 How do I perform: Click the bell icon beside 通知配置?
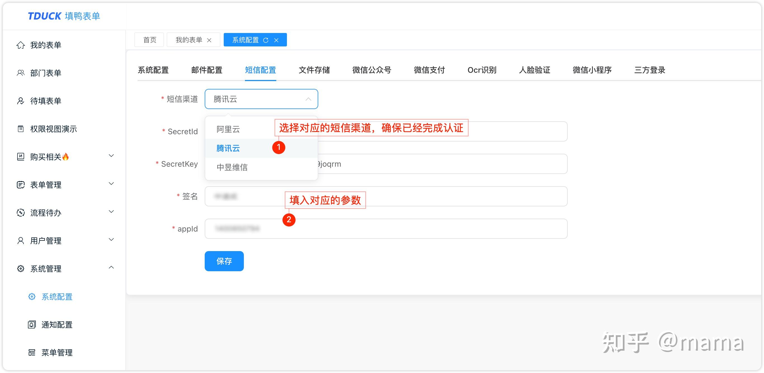pyautogui.click(x=32, y=325)
